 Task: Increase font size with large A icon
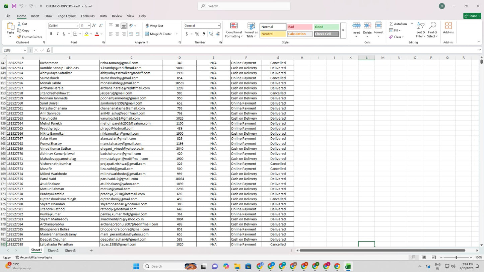coord(94,25)
